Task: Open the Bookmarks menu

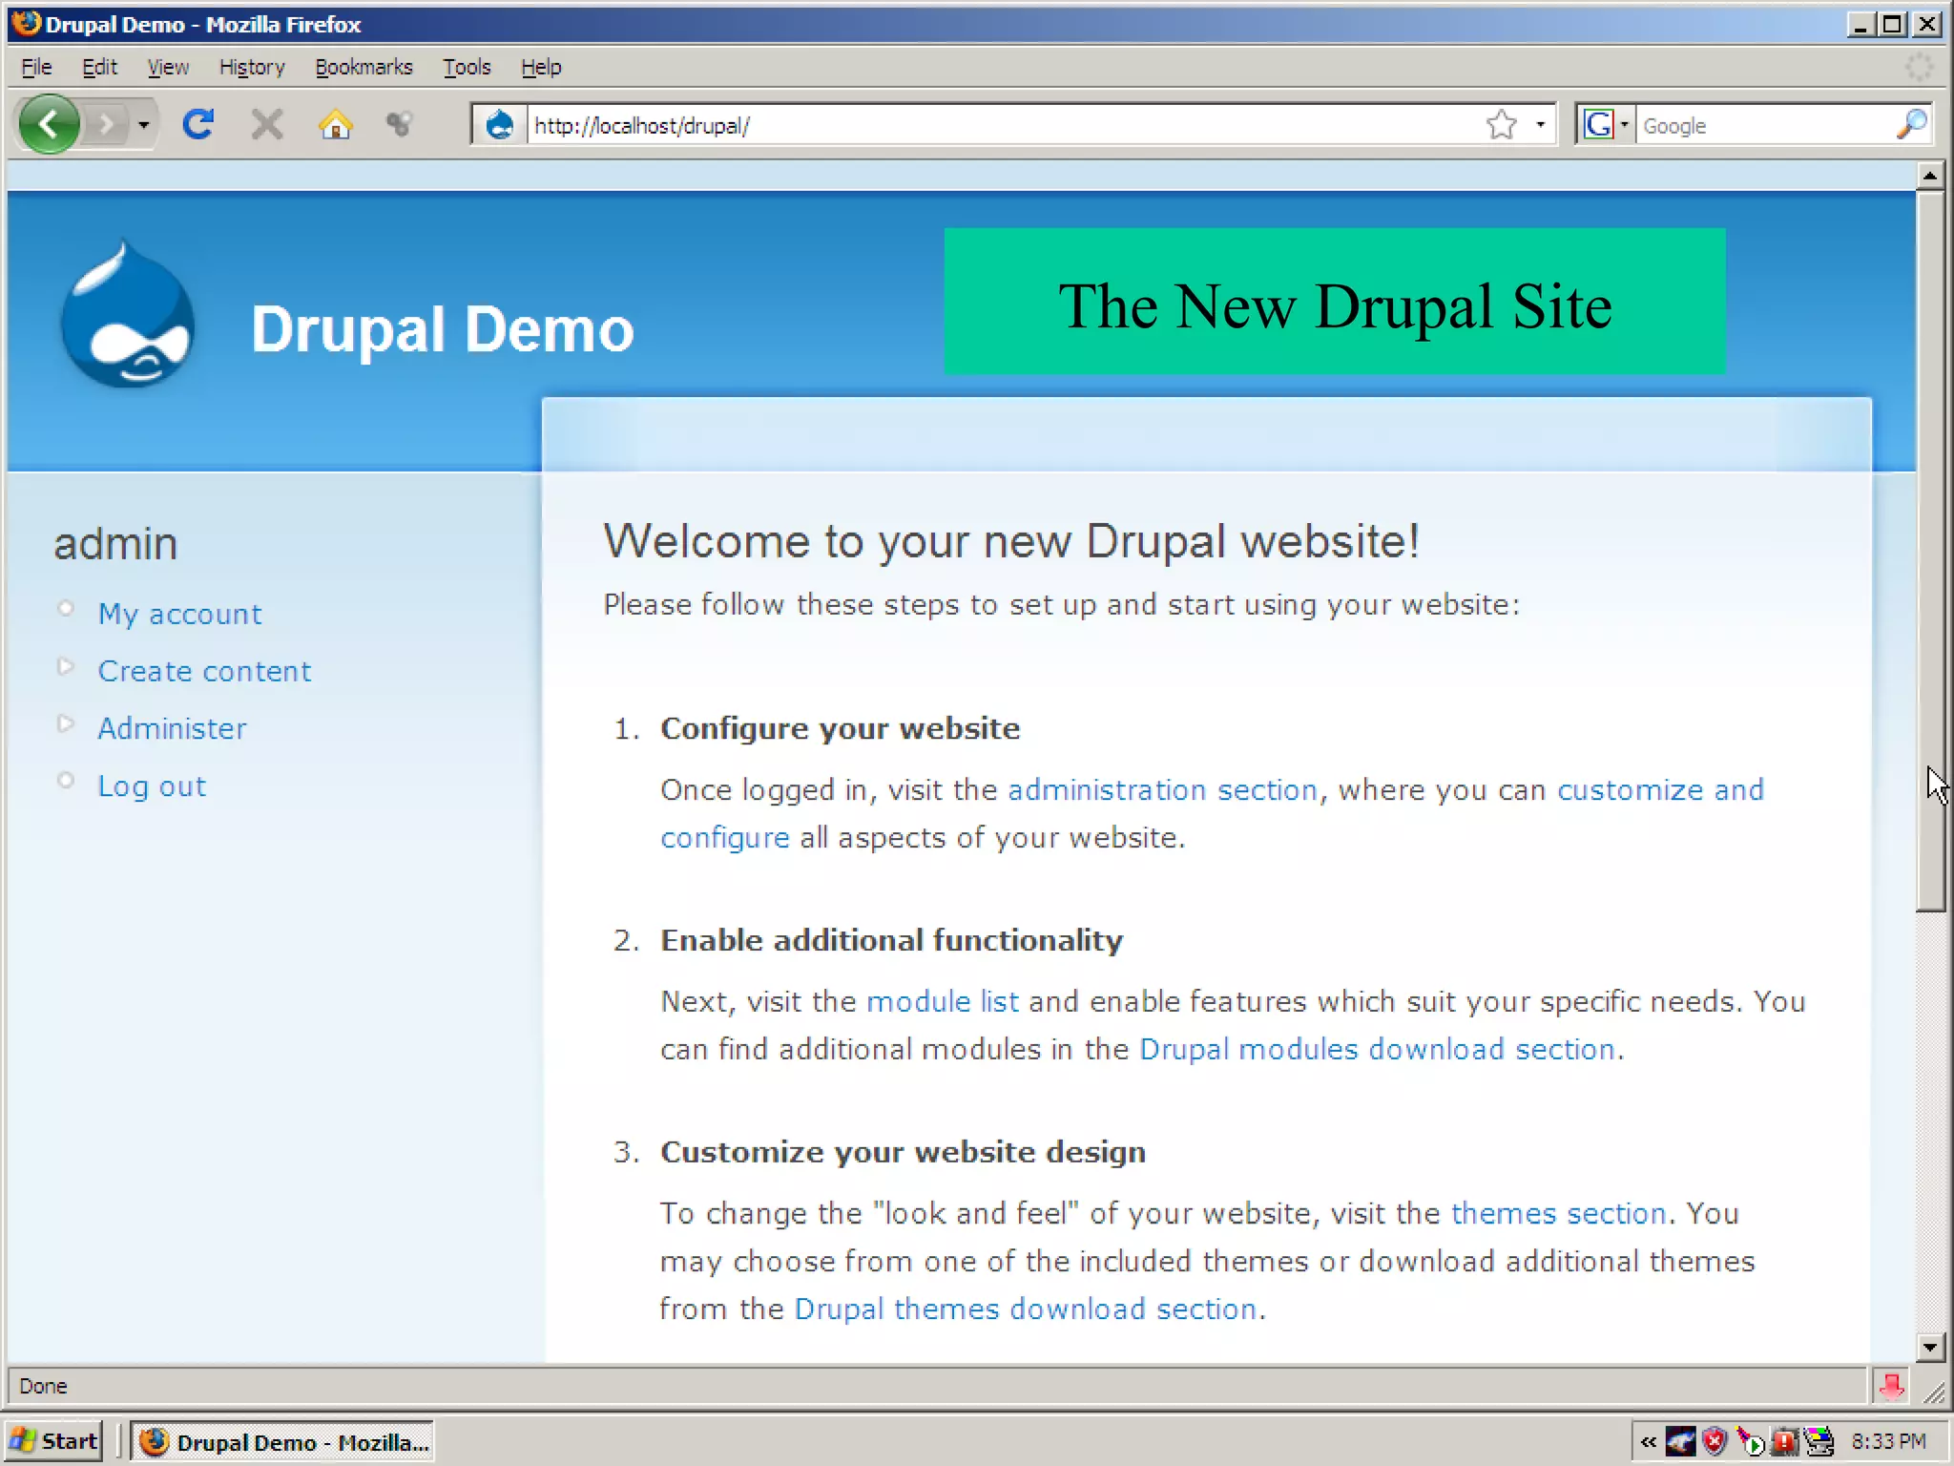Action: point(364,67)
